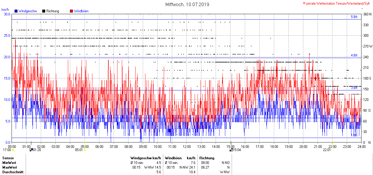373x175 pixels.
Task: Click the 15:04 moon time text
Action: pos(237,150)
